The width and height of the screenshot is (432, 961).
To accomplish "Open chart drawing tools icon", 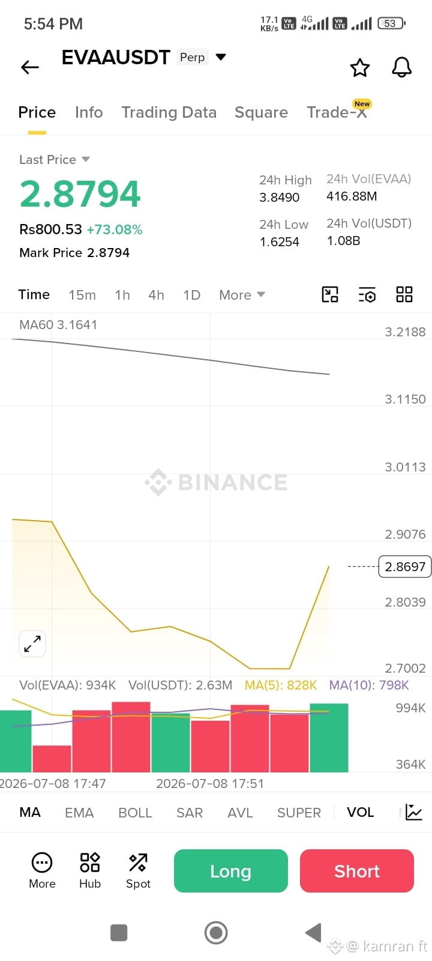I will pyautogui.click(x=330, y=294).
